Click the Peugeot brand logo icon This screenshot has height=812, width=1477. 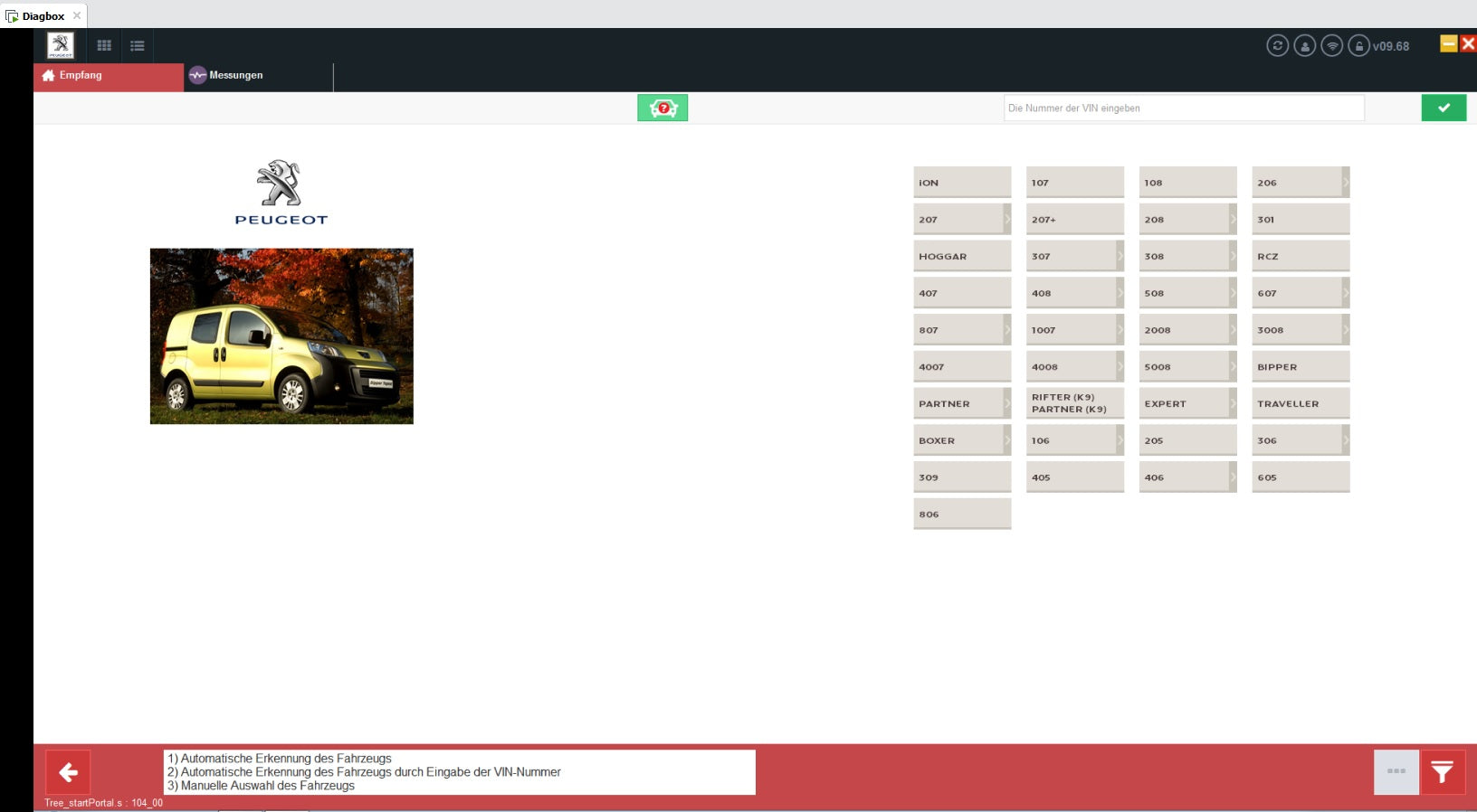pos(61,45)
